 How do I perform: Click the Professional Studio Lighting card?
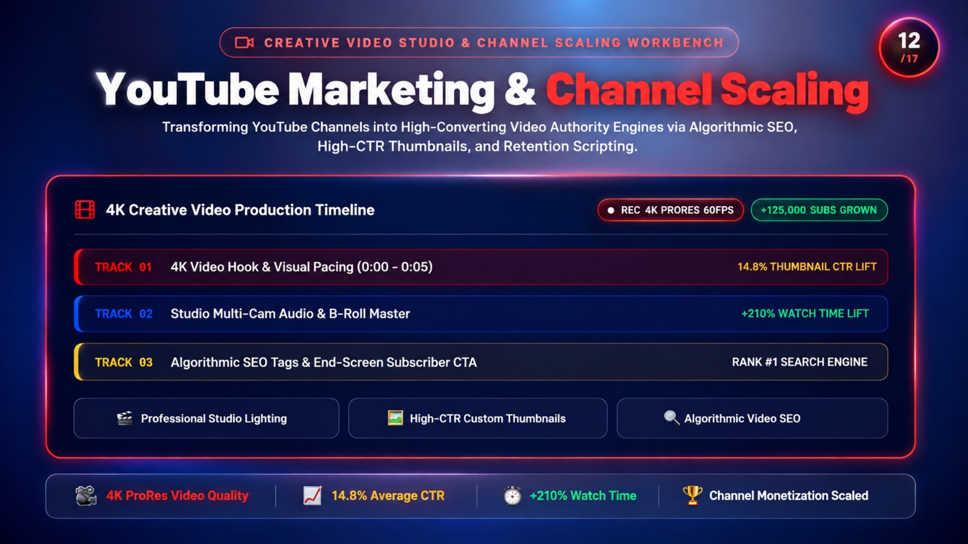pyautogui.click(x=206, y=418)
